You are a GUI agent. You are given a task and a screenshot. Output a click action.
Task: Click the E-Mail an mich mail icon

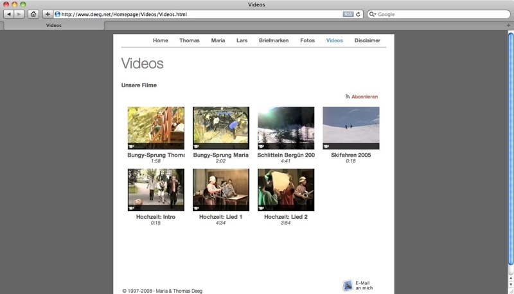(x=348, y=286)
